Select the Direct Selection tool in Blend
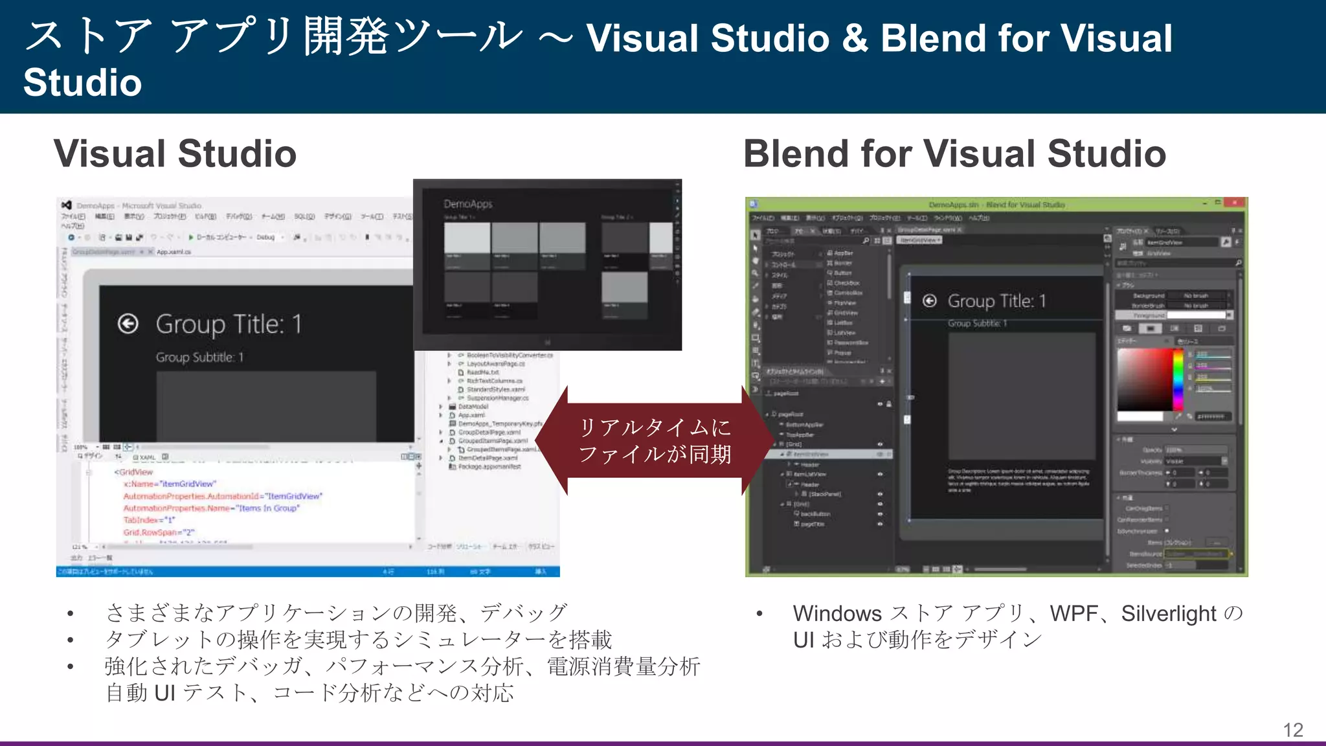 tap(755, 248)
